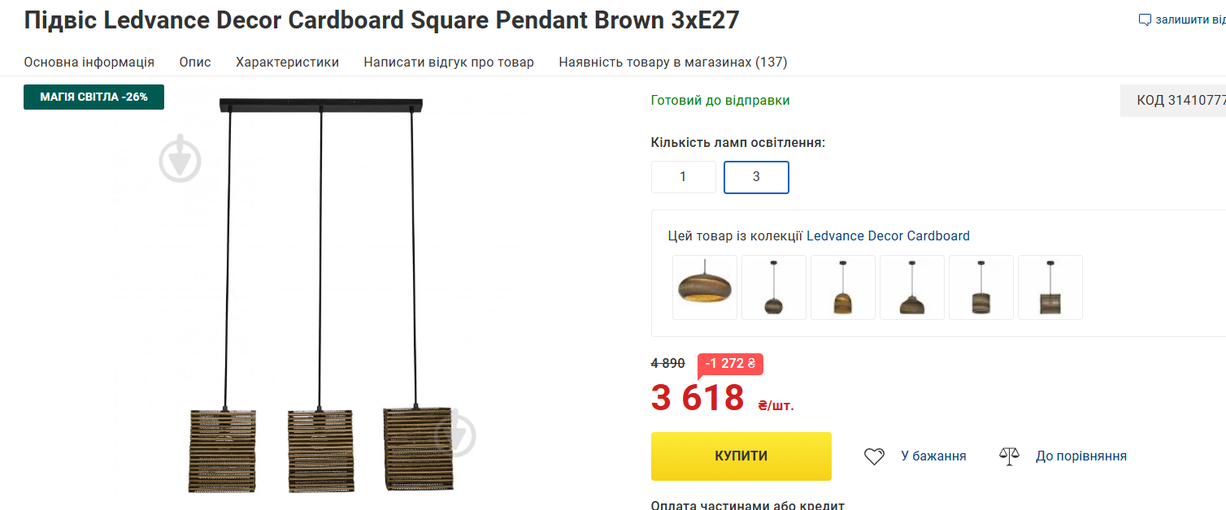This screenshot has width=1226, height=510.
Task: Open Написати відгук про товар tab
Action: coord(449,62)
